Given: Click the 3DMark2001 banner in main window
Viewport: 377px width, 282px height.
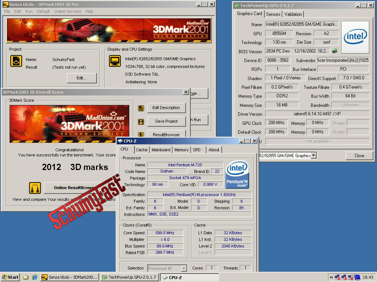Looking at the screenshot, I should [109, 30].
